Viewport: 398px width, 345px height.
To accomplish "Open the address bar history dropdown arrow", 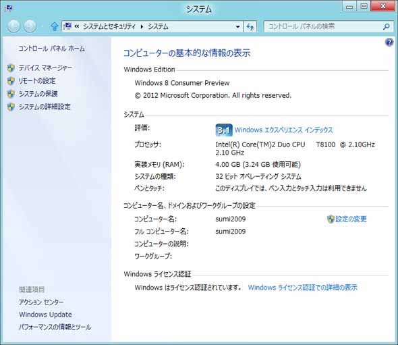I will coord(238,26).
